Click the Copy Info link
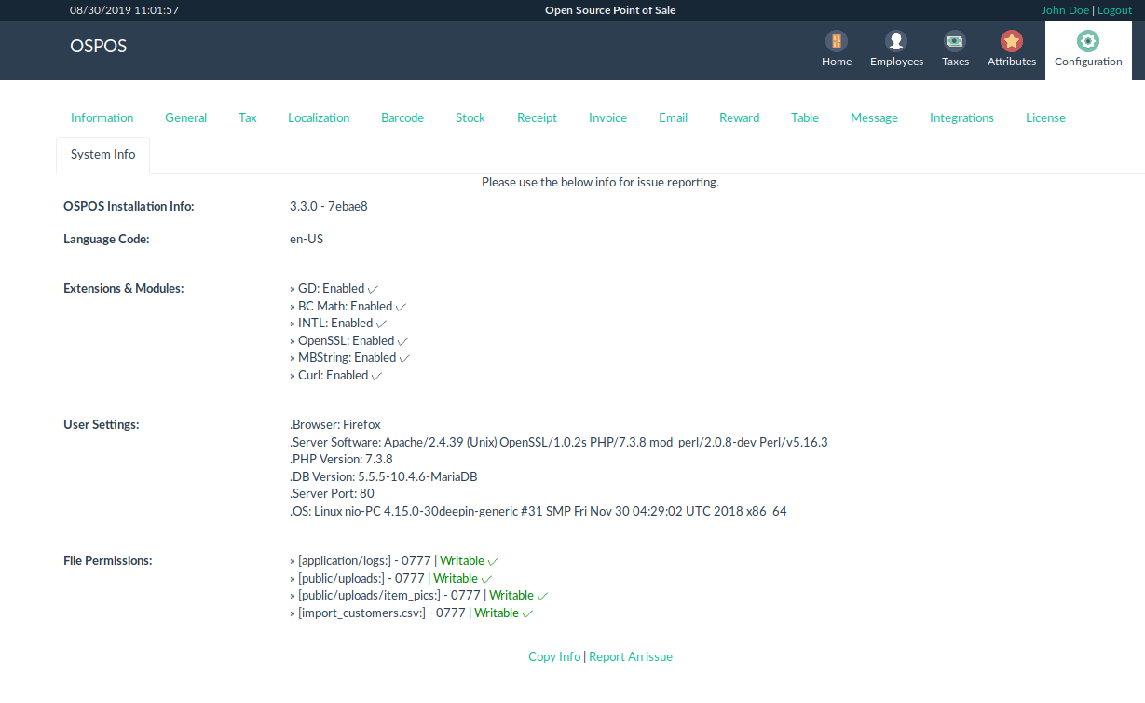 pyautogui.click(x=553, y=656)
